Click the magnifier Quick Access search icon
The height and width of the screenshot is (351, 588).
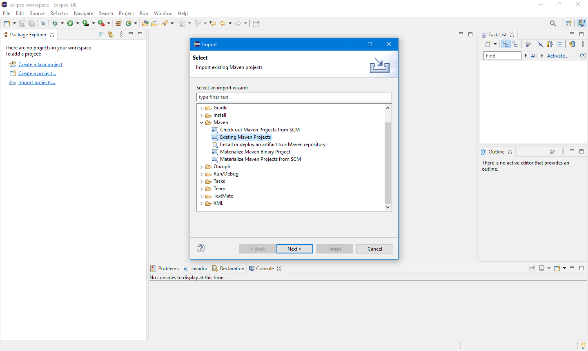[x=553, y=23]
